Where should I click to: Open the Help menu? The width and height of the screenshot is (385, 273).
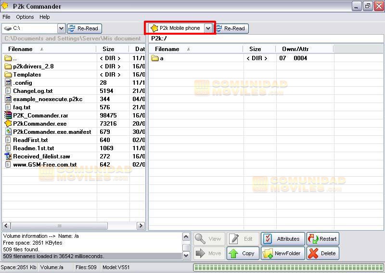click(x=44, y=17)
